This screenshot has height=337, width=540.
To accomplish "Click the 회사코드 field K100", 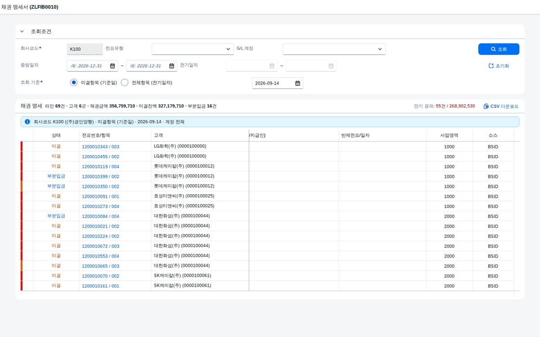I will (x=85, y=49).
